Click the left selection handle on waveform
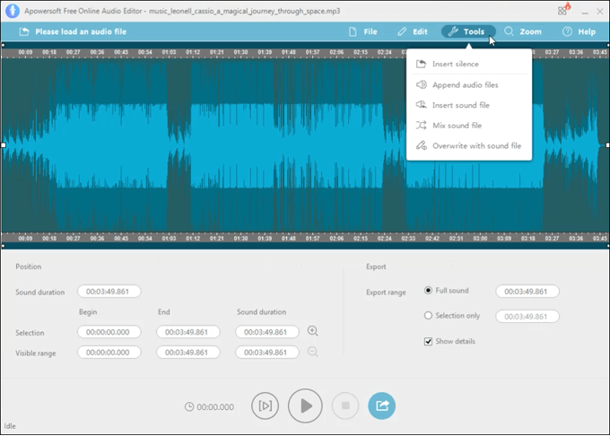 click(x=3, y=145)
